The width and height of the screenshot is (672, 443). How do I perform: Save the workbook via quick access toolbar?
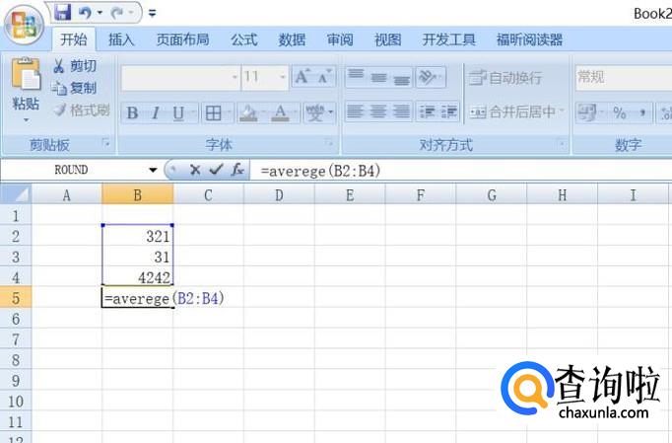[x=63, y=13]
